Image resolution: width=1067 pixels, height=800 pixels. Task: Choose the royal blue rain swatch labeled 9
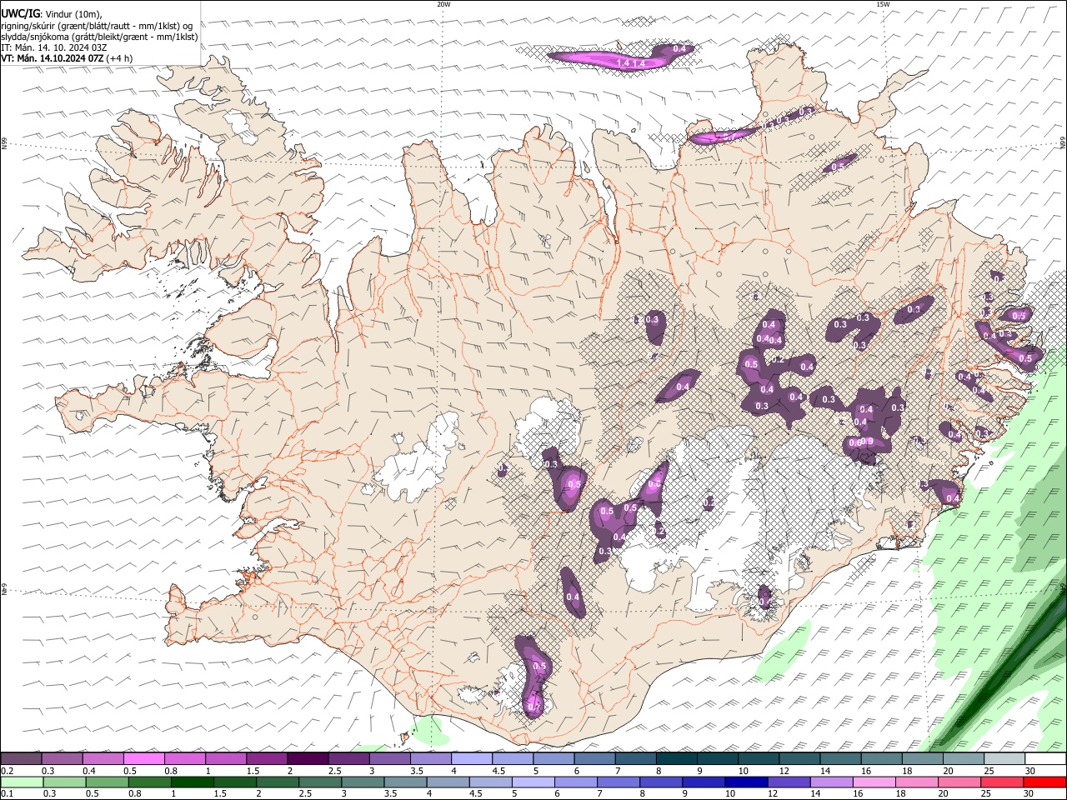click(704, 782)
